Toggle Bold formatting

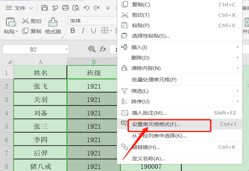coord(73,31)
